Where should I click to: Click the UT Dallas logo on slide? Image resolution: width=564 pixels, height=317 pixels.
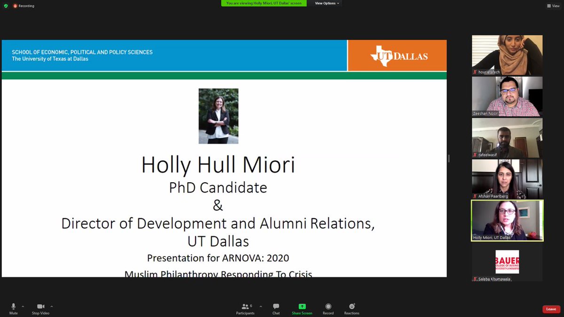tap(399, 56)
